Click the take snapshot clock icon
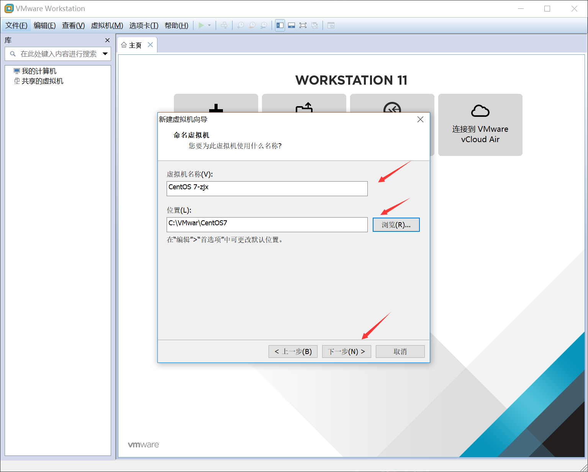The image size is (588, 472). (x=241, y=25)
